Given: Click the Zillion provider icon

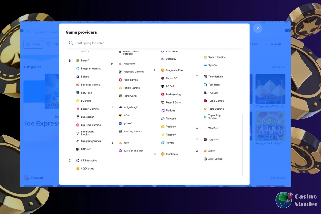Looking at the screenshot, I should [x=205, y=151].
